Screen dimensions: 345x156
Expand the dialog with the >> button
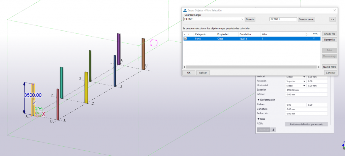point(333,19)
